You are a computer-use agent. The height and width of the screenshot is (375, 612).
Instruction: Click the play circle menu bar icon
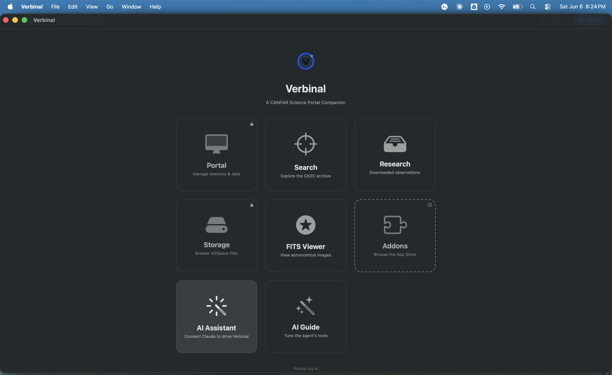pyautogui.click(x=487, y=6)
